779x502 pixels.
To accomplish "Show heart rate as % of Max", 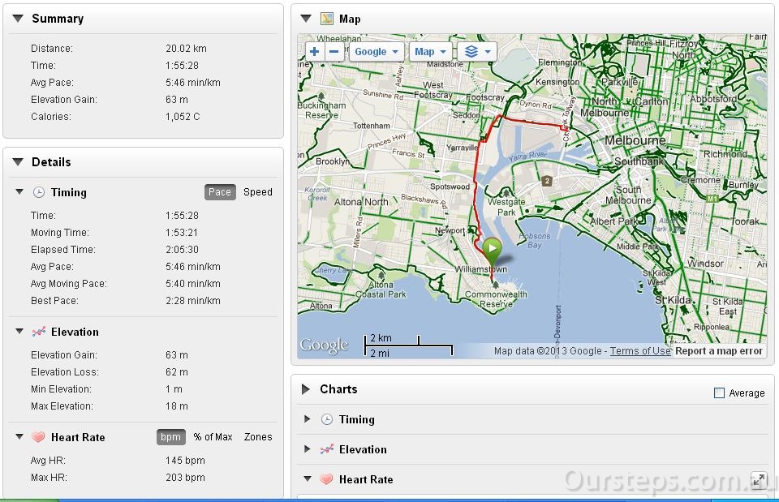I will 213,437.
